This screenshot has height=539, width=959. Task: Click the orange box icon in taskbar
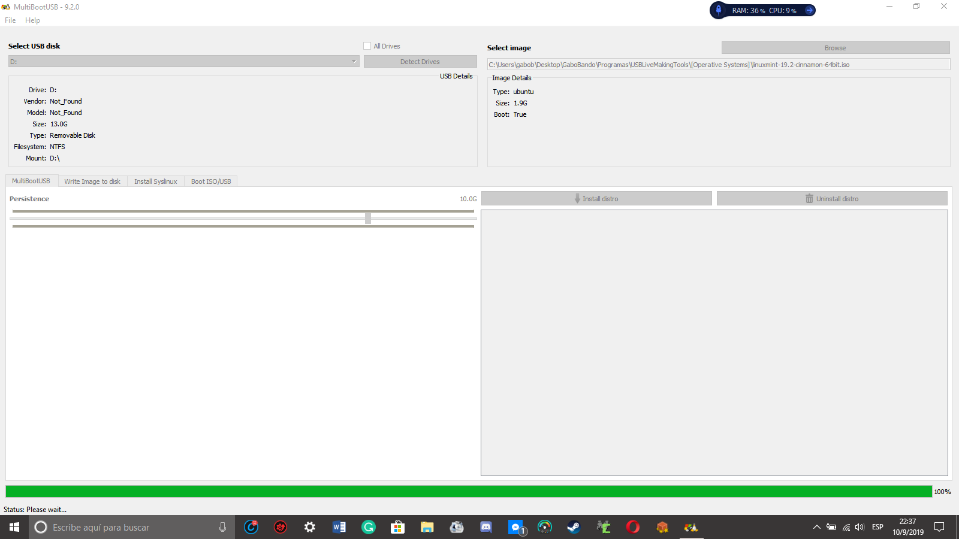[662, 527]
